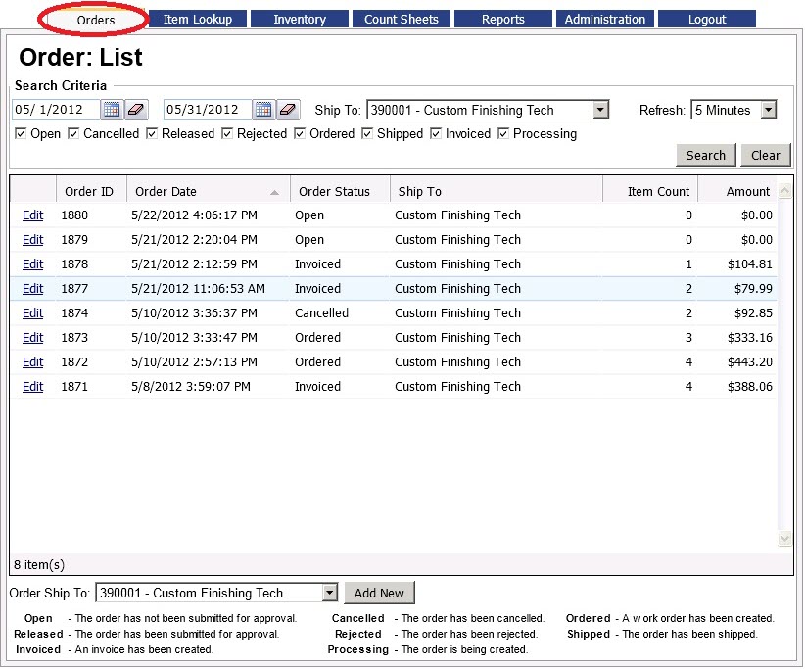The image size is (805, 669).
Task: Clear the start date with eraser icon
Action: click(x=136, y=110)
